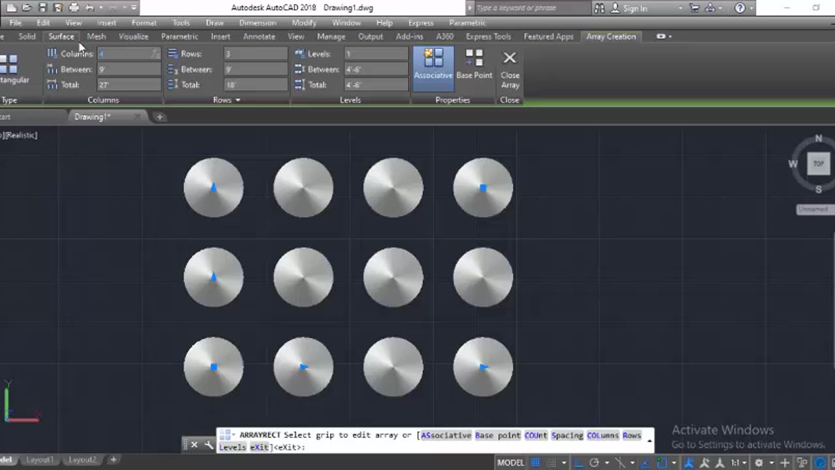Click the Plot printer icon

[x=74, y=8]
